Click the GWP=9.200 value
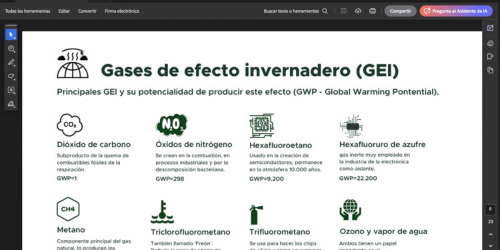This screenshot has width=500, height=250. (x=267, y=179)
